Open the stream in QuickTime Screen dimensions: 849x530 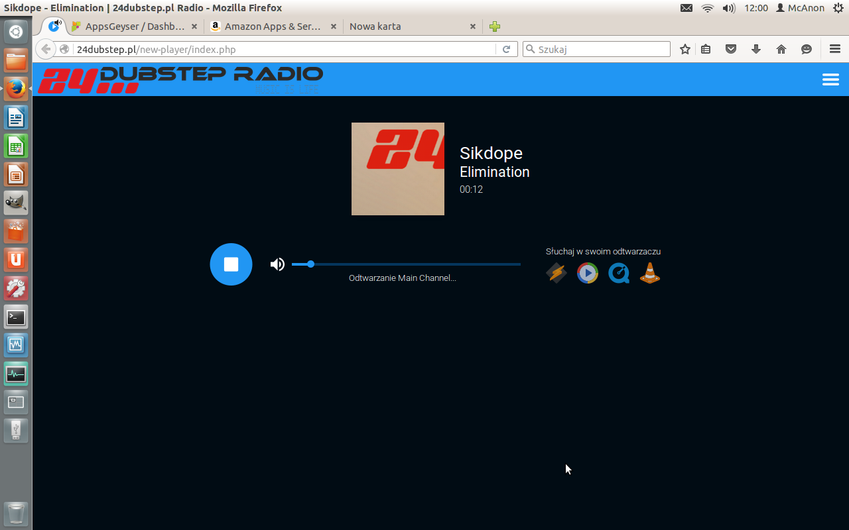pyautogui.click(x=618, y=272)
